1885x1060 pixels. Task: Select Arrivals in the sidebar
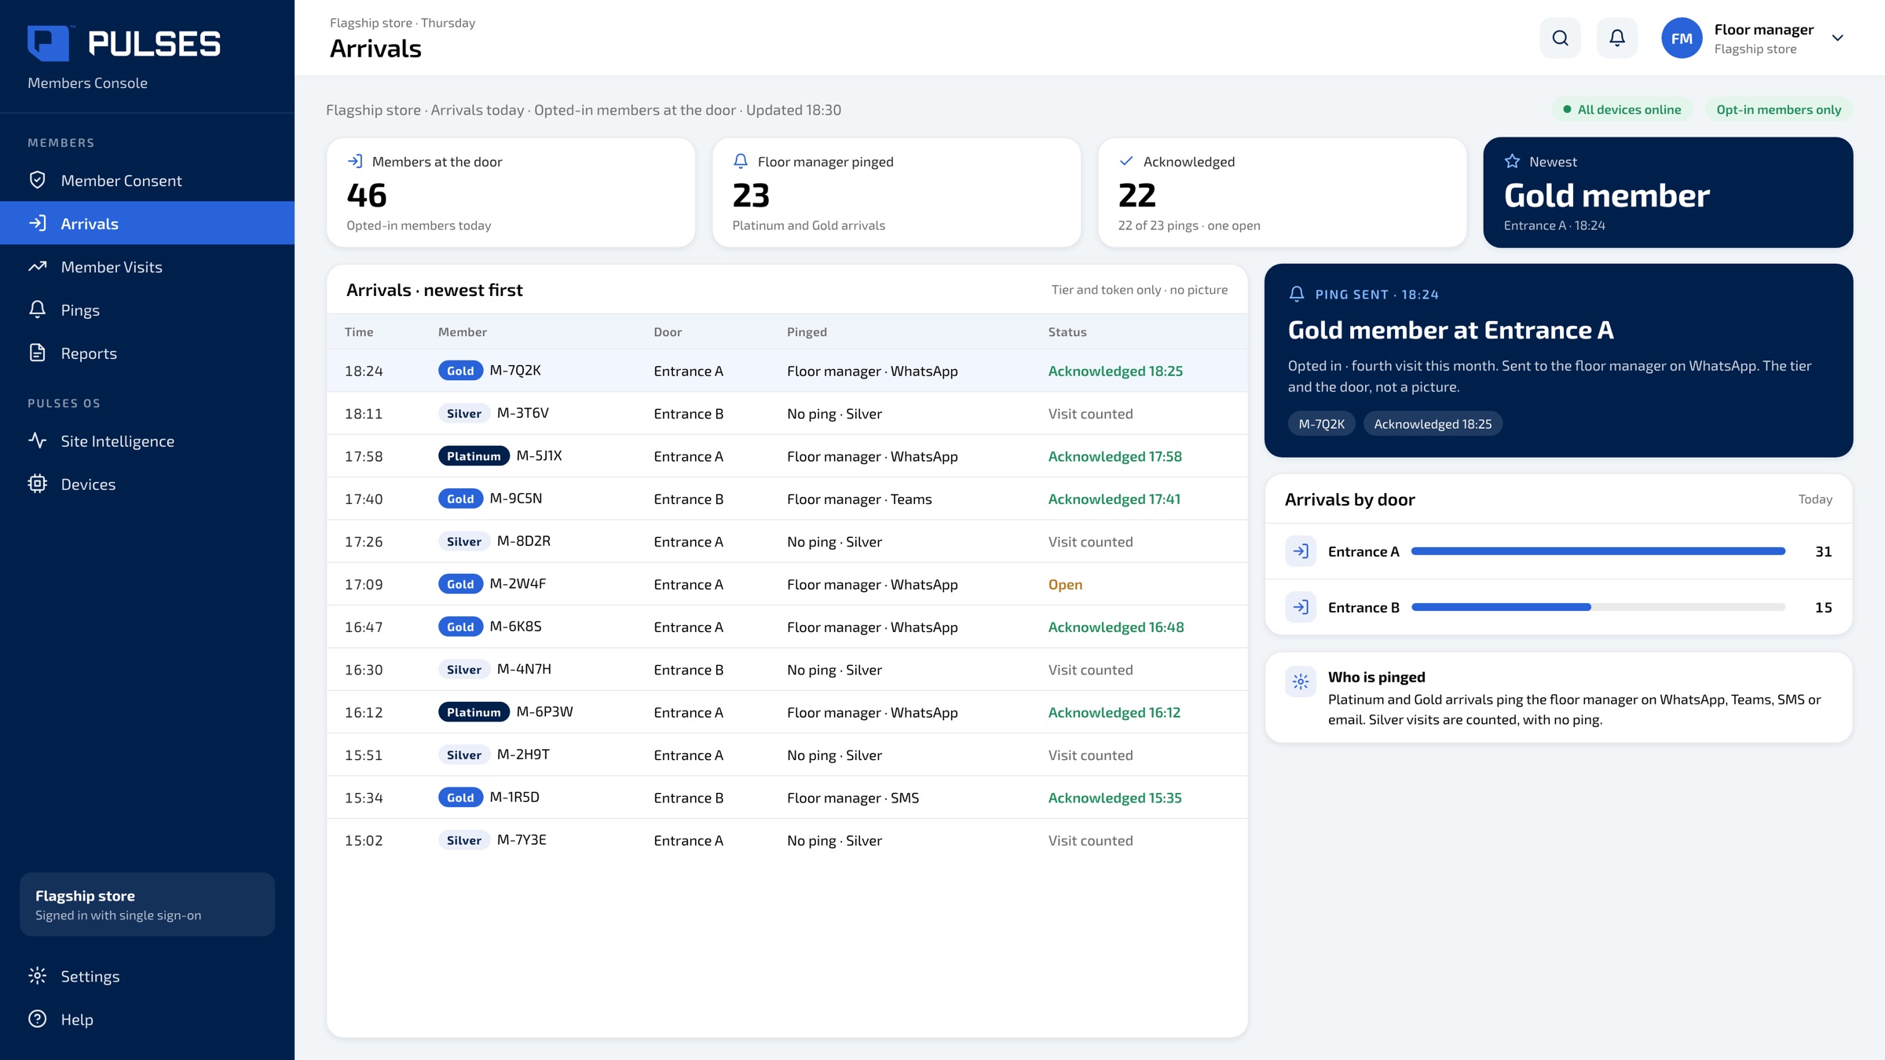[147, 223]
